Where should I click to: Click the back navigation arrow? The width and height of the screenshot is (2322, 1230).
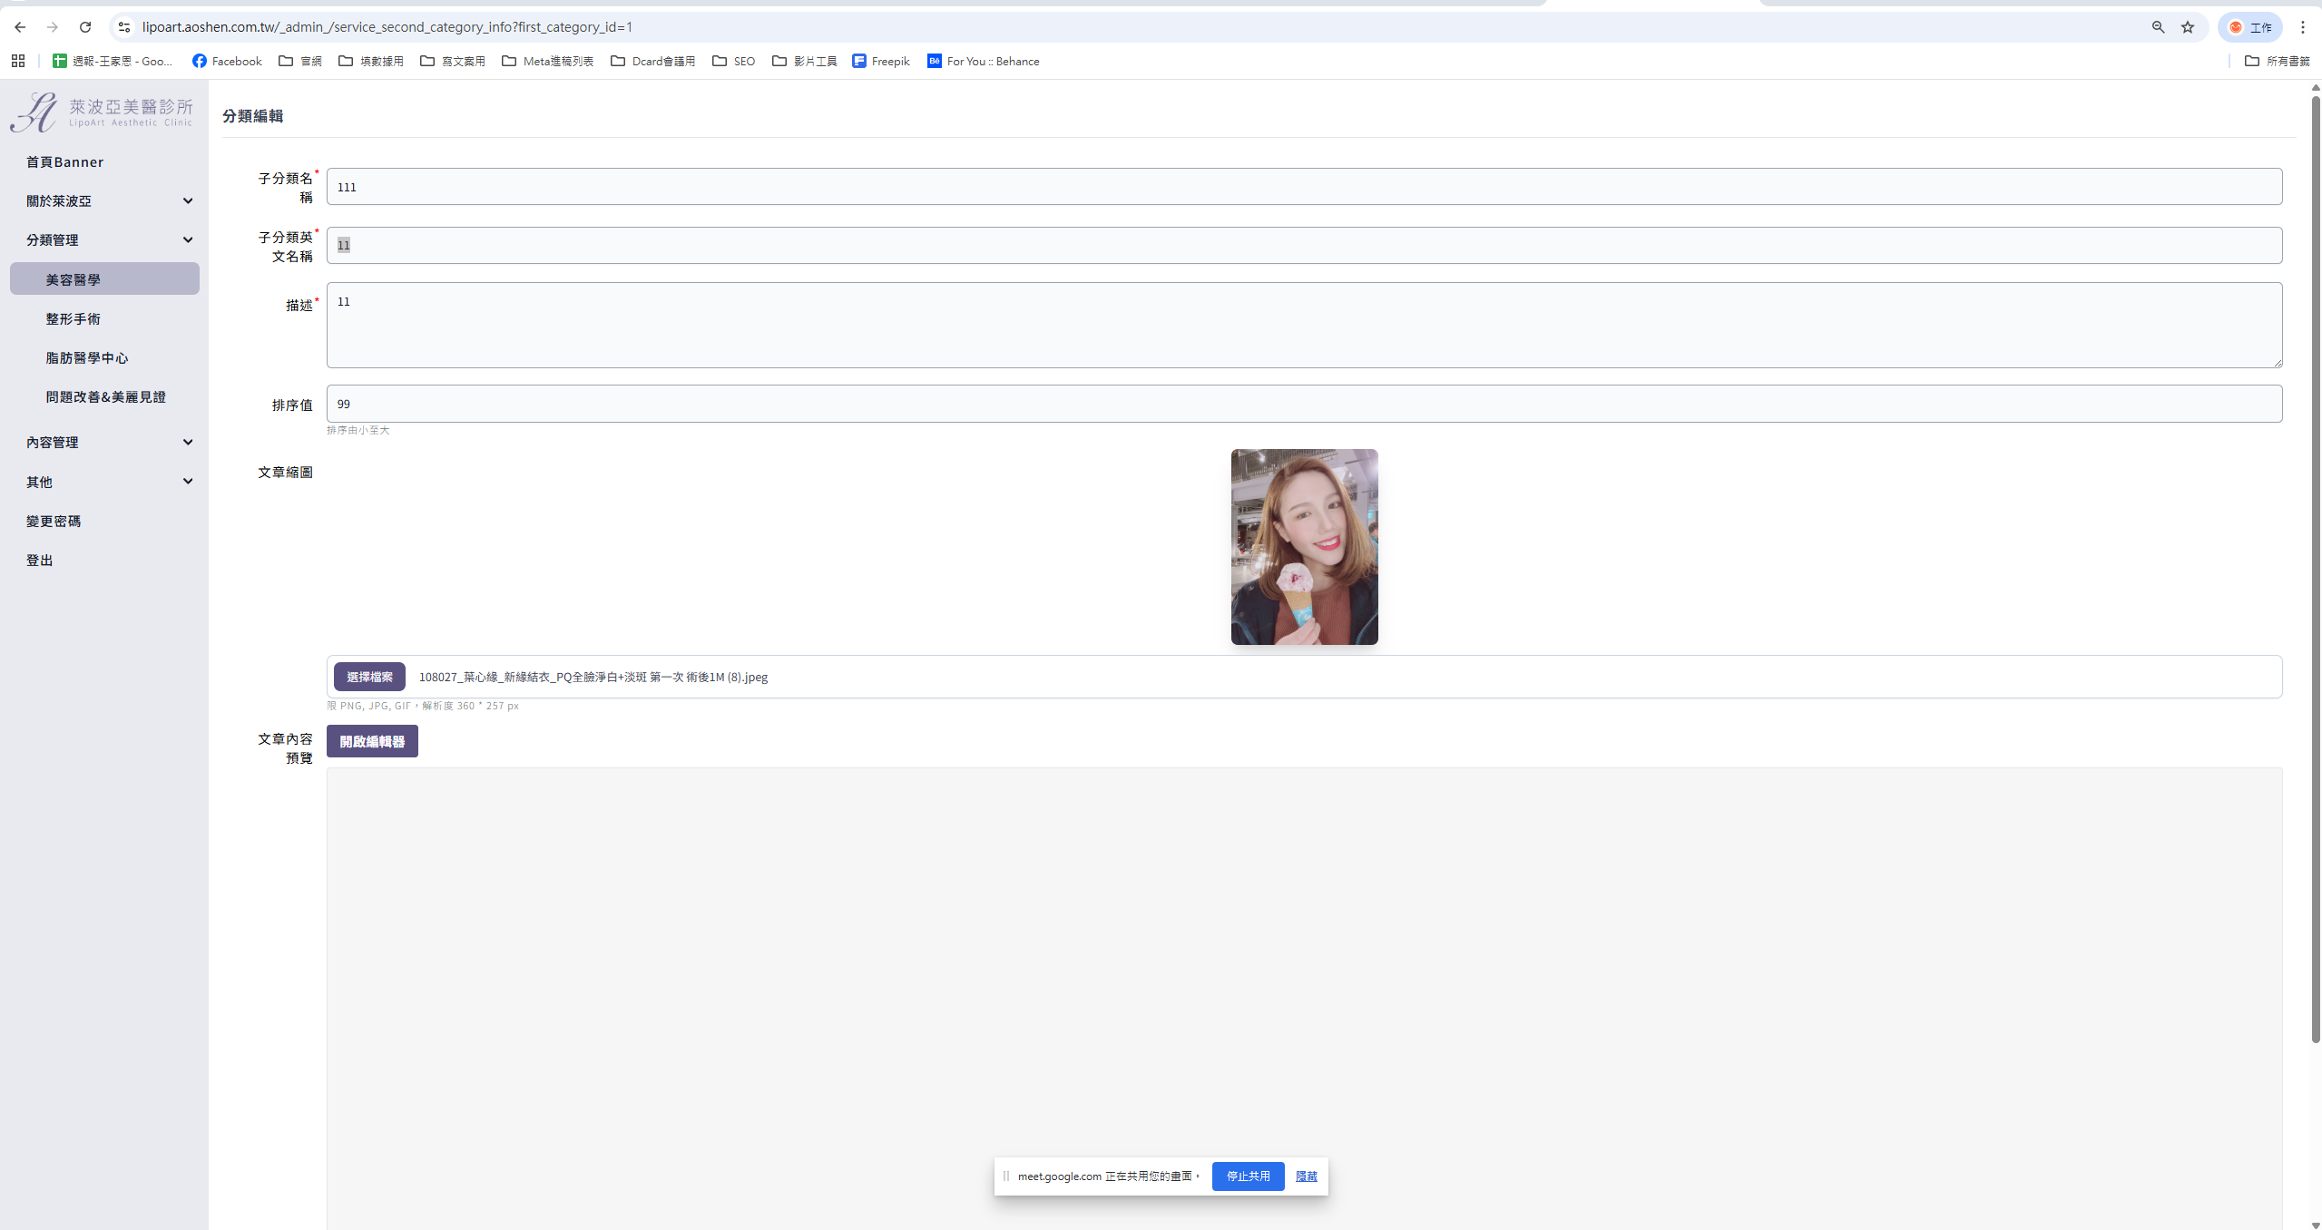tap(20, 27)
